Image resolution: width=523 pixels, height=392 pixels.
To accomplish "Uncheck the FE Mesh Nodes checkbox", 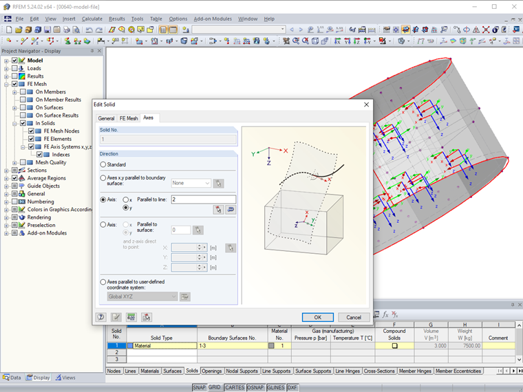I will (x=30, y=131).
